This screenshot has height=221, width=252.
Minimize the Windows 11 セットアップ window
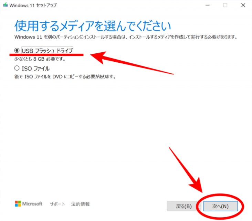pyautogui.click(x=208, y=5)
